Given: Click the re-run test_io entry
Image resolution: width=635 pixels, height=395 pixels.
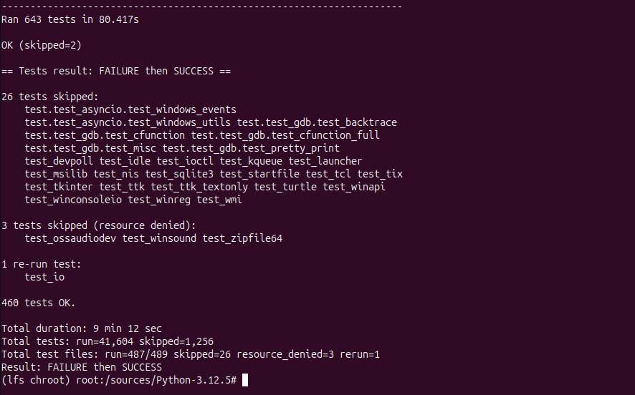Looking at the screenshot, I should click(44, 277).
